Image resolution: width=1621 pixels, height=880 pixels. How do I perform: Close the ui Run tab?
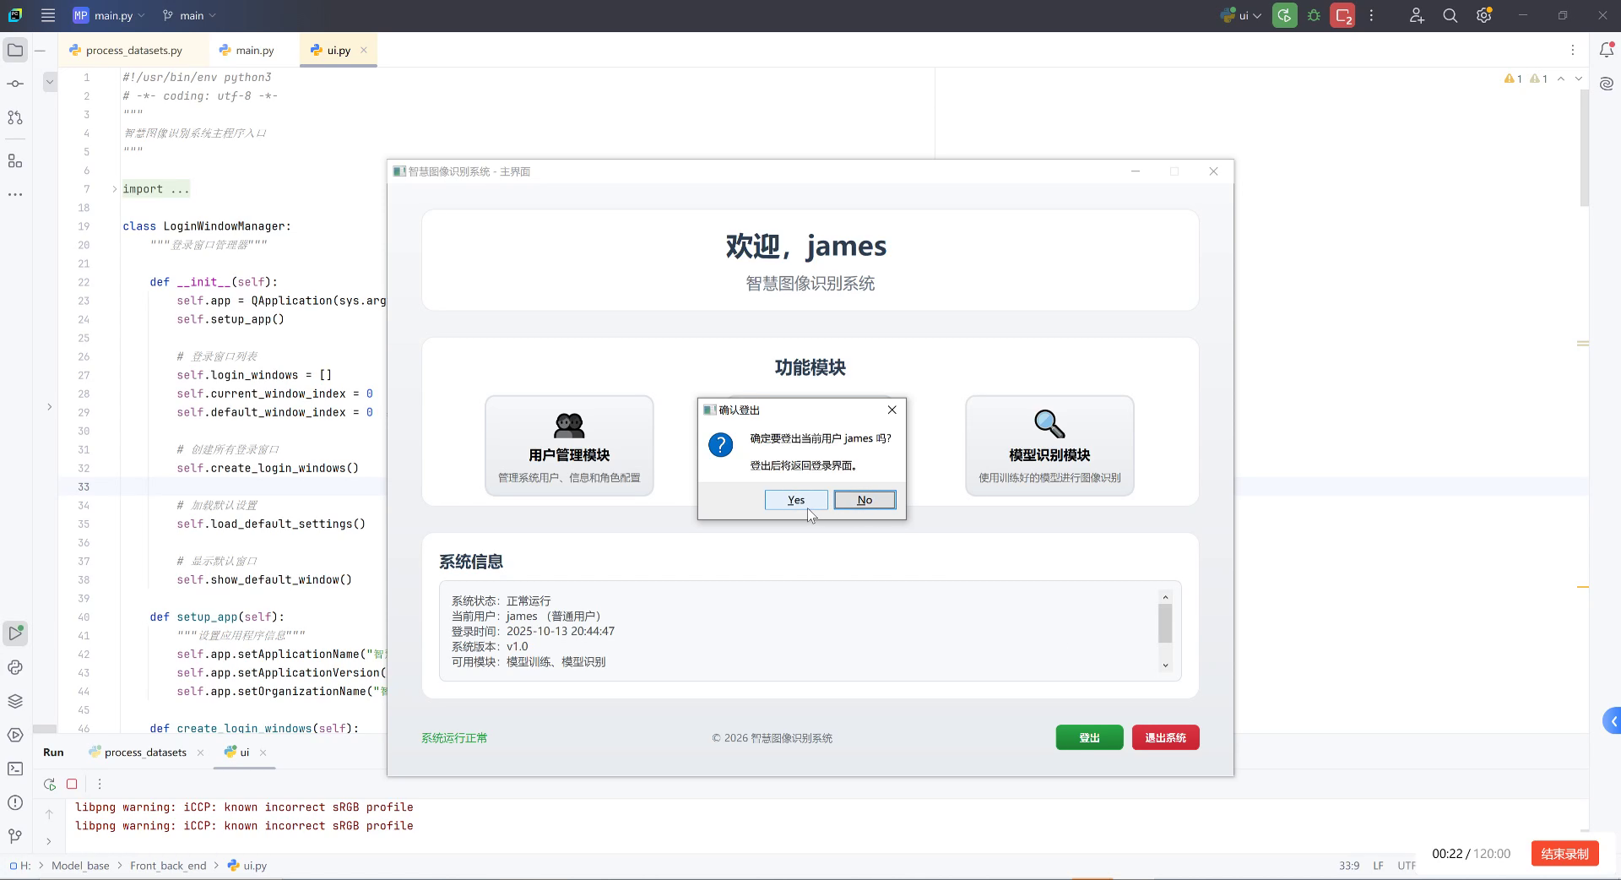coord(263,752)
